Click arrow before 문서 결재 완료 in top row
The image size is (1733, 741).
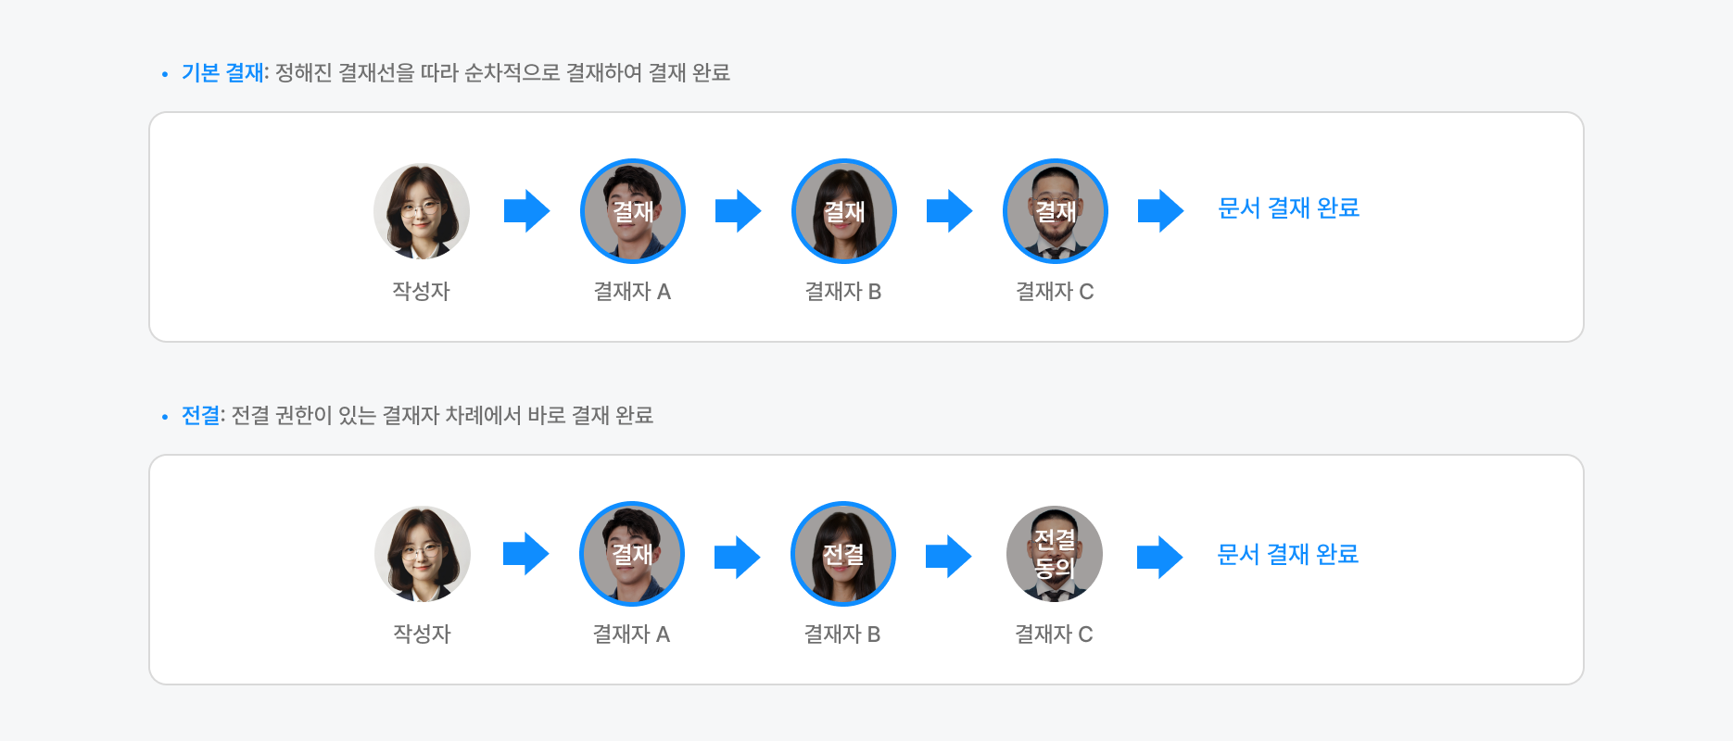(1160, 211)
